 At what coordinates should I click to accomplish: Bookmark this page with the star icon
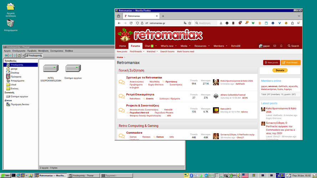pos(190,23)
